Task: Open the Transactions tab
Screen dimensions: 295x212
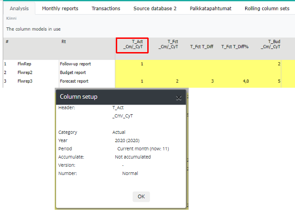Action: (x=106, y=9)
